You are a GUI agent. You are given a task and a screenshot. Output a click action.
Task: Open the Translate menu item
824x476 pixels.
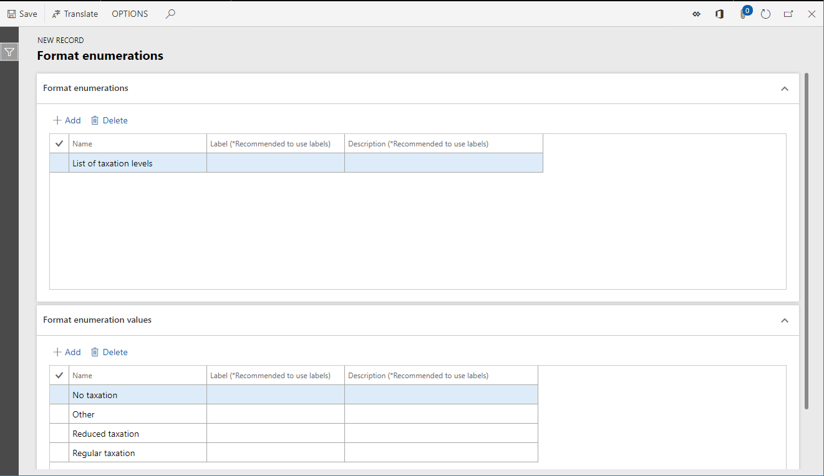pos(75,13)
